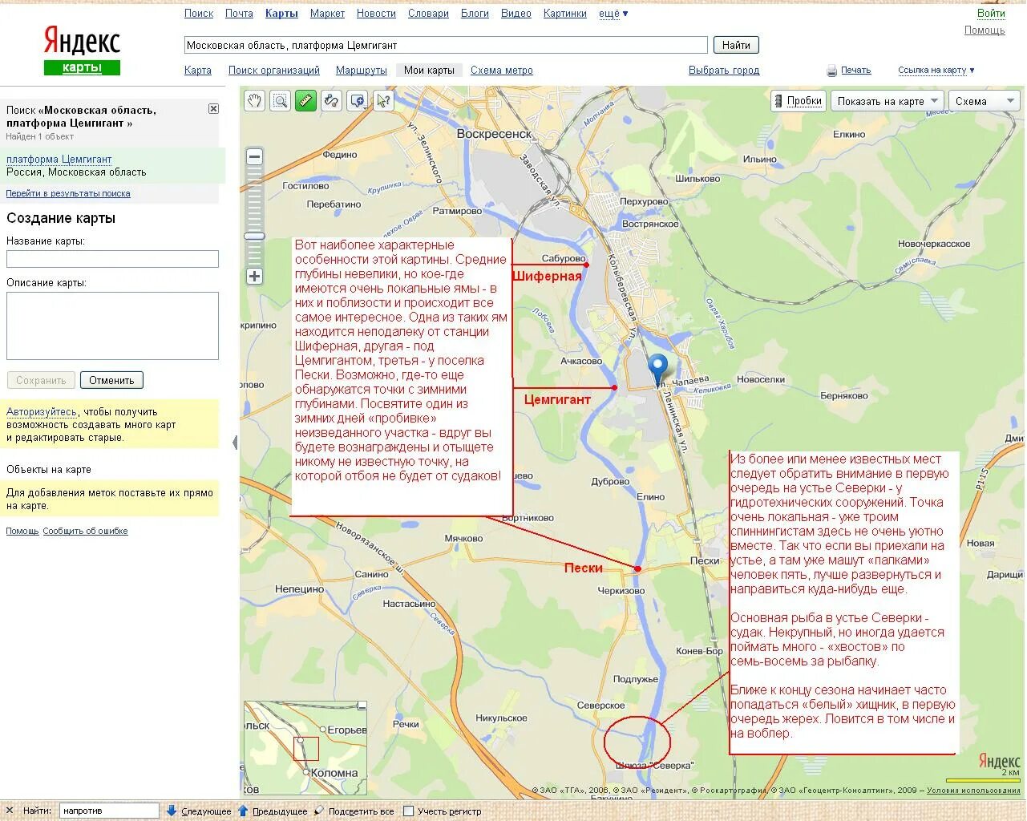Open 'Блоги' in the top navigation
Screen dimensions: 1027x821
[x=475, y=14]
